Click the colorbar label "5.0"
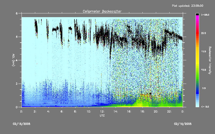 (x=204, y=88)
